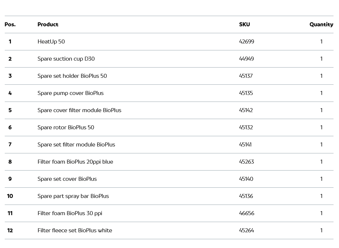Screen dimensions: 339x248
Task: Click SKU 46656 in the table
Action: [247, 213]
